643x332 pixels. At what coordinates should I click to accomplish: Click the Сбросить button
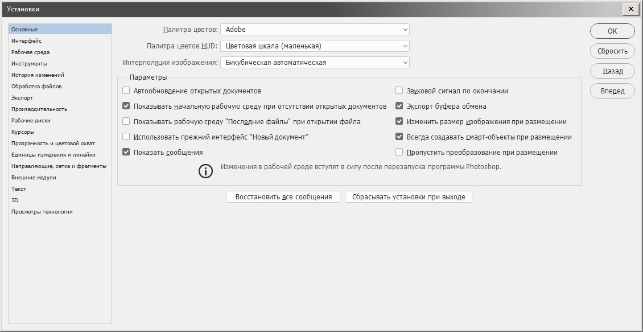(612, 51)
